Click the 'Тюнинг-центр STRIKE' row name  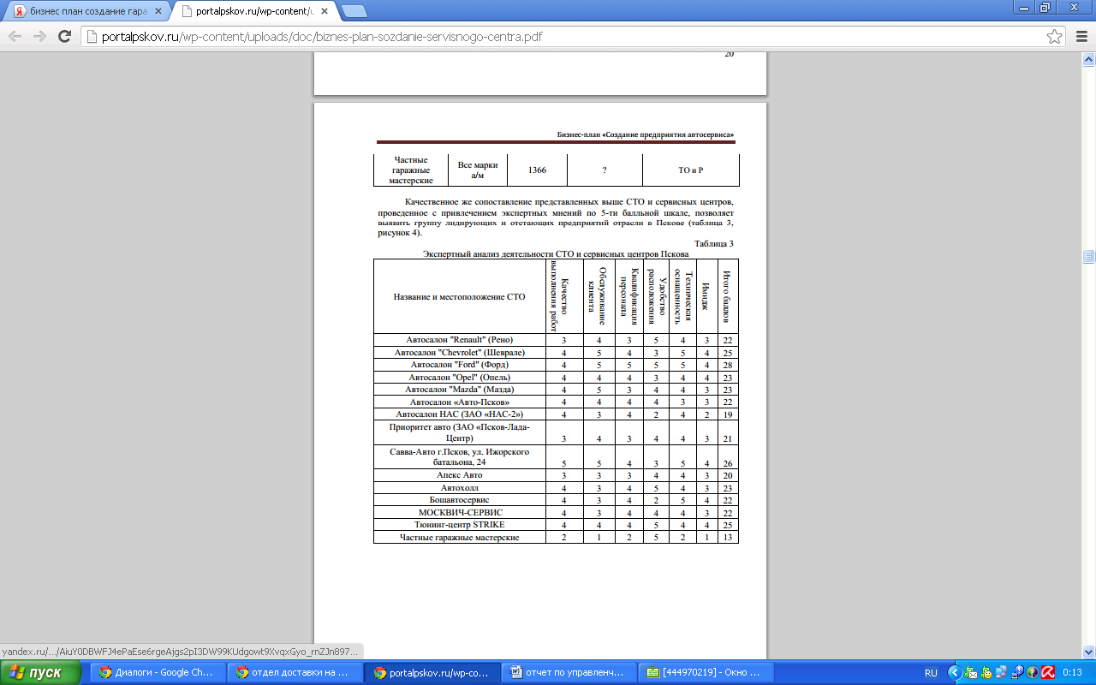pos(459,524)
